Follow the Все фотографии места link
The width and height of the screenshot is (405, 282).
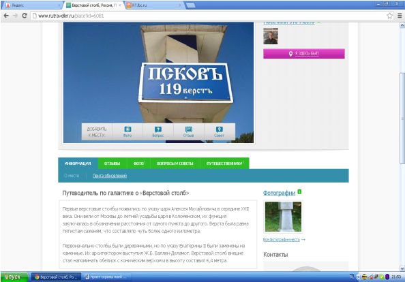point(282,240)
